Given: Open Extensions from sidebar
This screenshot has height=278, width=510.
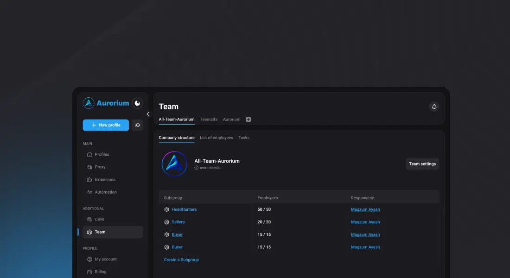Looking at the screenshot, I should coord(105,179).
